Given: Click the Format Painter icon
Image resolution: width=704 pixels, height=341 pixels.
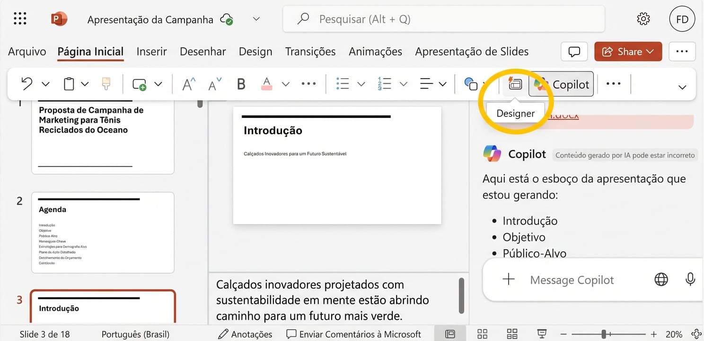Looking at the screenshot, I should pos(105,84).
